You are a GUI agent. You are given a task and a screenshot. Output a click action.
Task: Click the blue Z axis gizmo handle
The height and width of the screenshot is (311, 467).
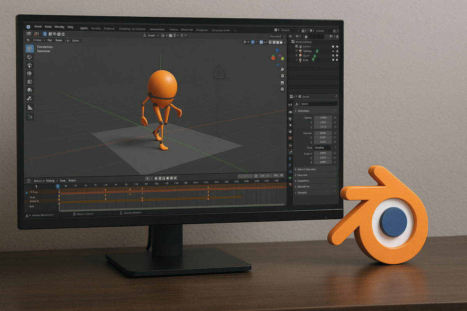277,51
